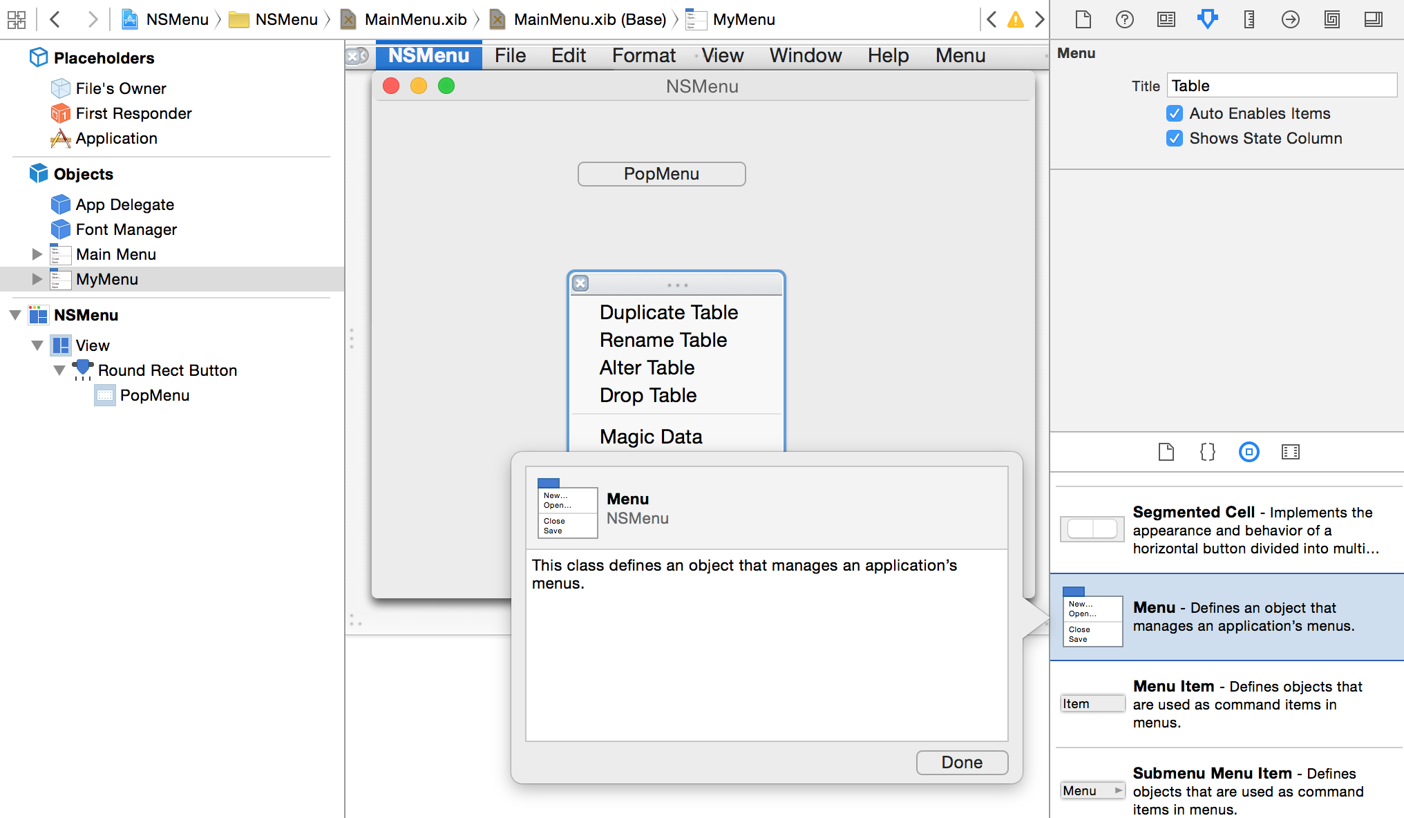
Task: Click the Done button in popover
Action: pyautogui.click(x=962, y=762)
